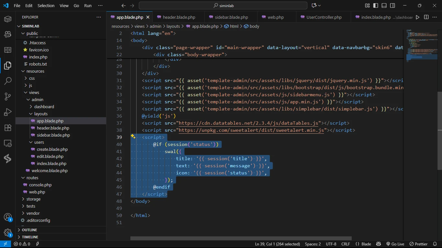Open the Search view in activity bar
Screen dimensions: 442x248
tap(8, 81)
